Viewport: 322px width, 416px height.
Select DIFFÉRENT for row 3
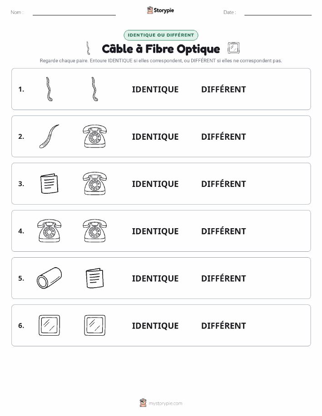223,184
